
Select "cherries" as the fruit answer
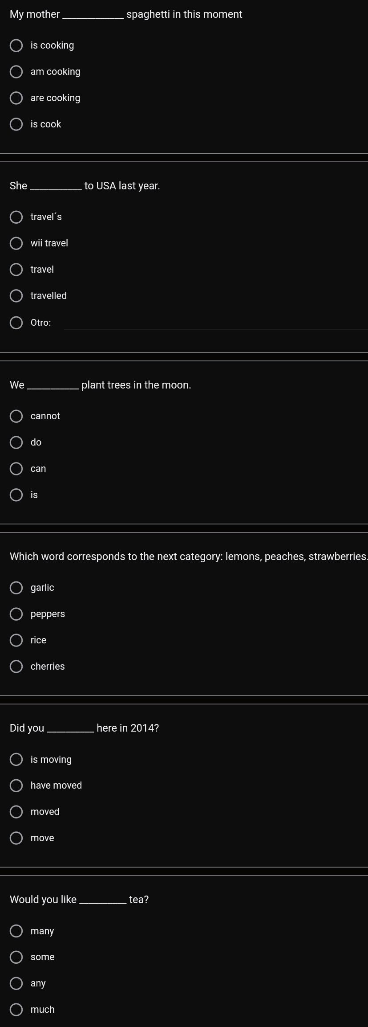(16, 667)
